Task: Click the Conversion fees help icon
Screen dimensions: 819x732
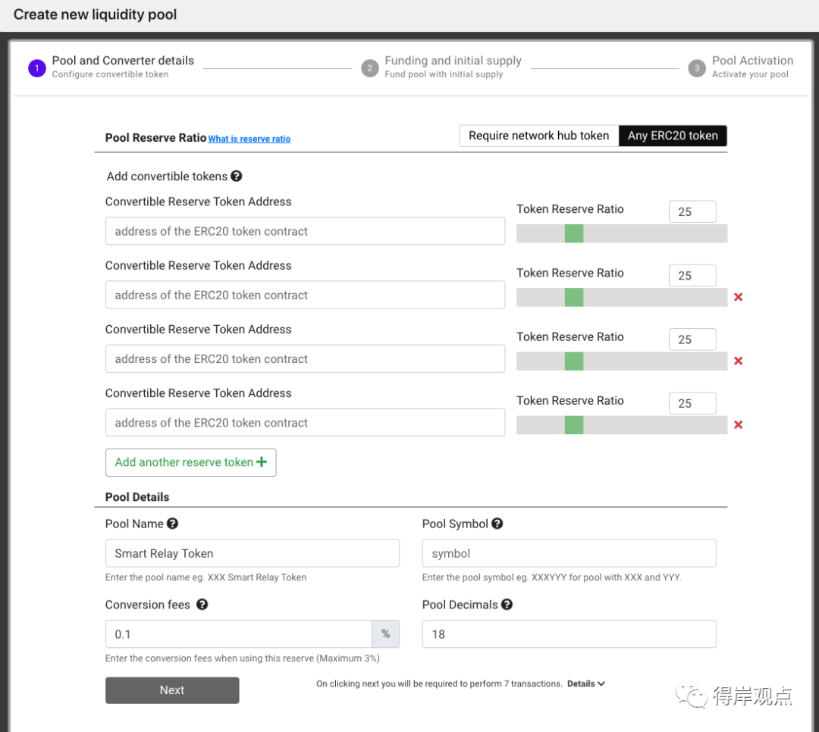Action: tap(202, 605)
